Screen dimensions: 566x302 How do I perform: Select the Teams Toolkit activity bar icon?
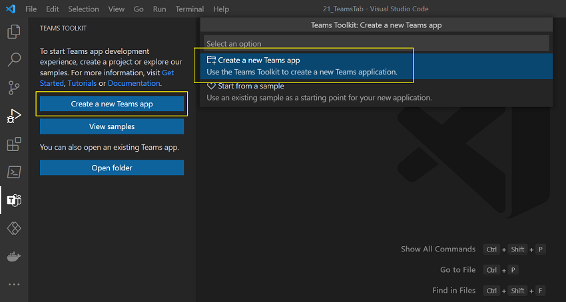pyautogui.click(x=14, y=200)
